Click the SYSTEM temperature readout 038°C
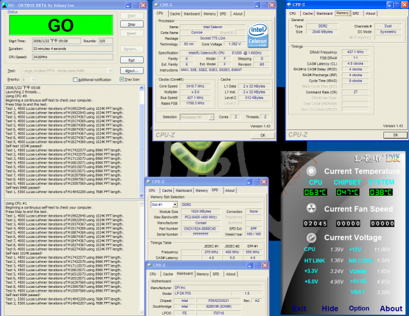 coord(381,193)
